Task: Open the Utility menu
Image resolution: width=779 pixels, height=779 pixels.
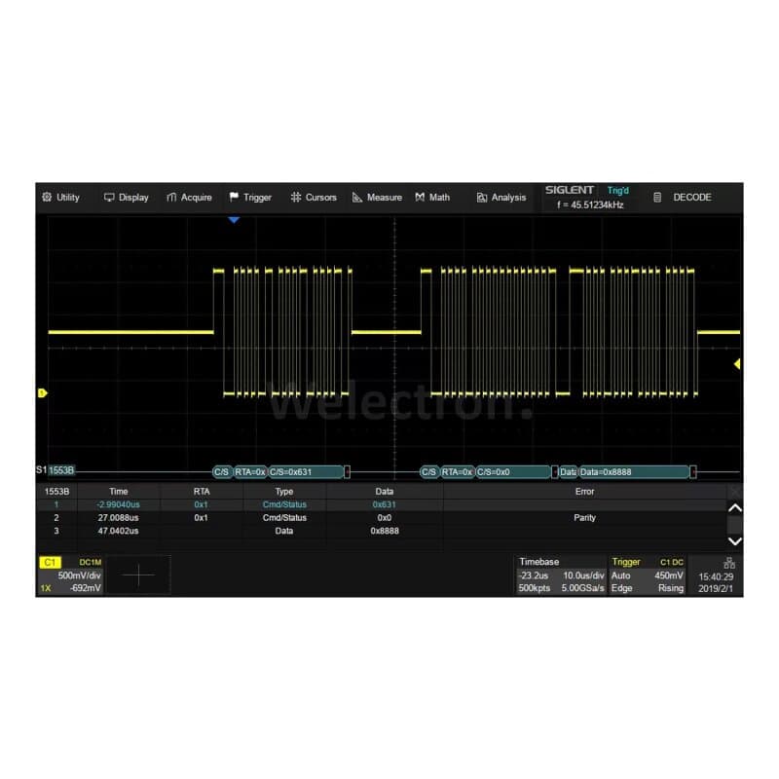Action: (60, 198)
